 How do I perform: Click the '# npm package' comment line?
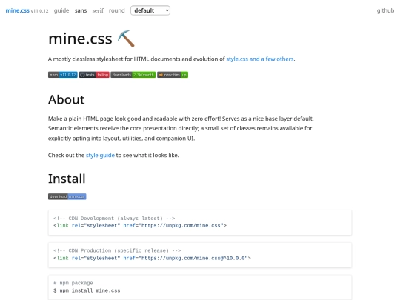point(73,283)
